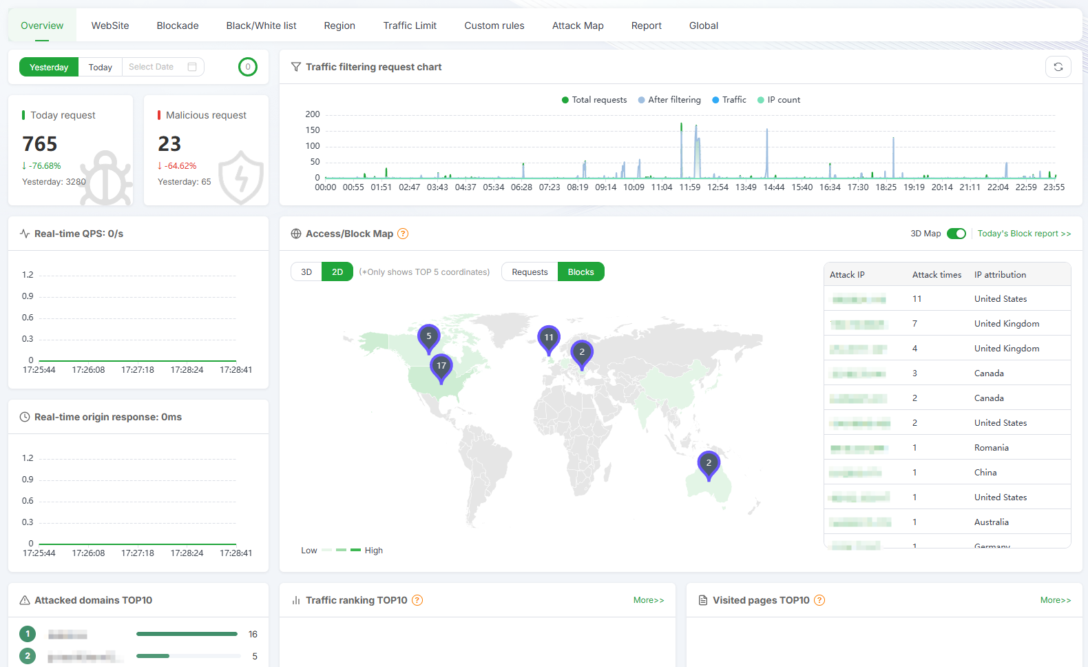Switch map view to 3D
The image size is (1088, 667).
pos(306,272)
